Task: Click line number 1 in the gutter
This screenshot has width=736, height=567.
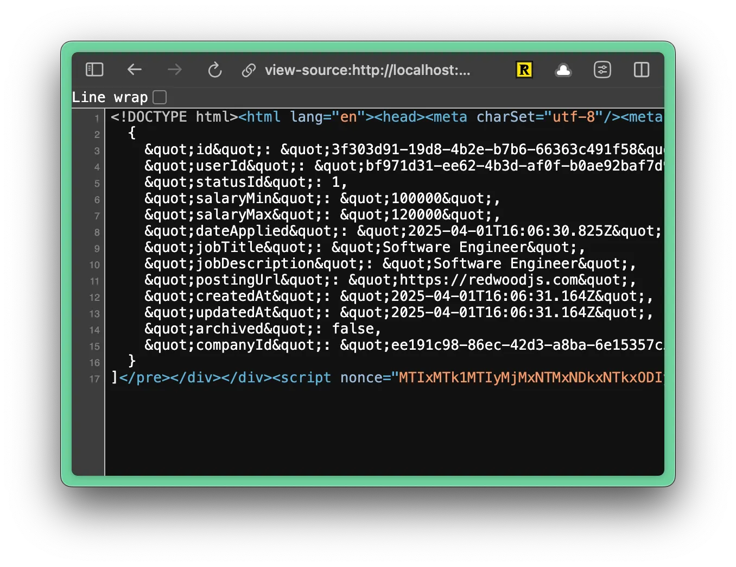Action: pyautogui.click(x=97, y=118)
